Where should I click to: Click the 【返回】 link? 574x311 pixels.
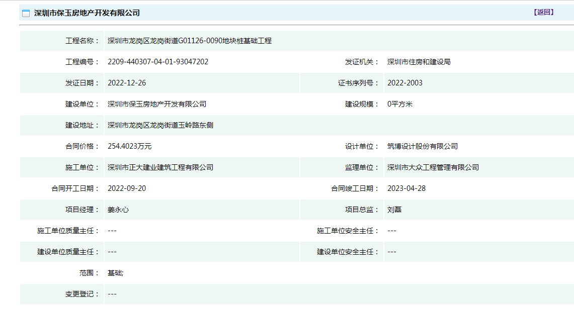pos(543,13)
